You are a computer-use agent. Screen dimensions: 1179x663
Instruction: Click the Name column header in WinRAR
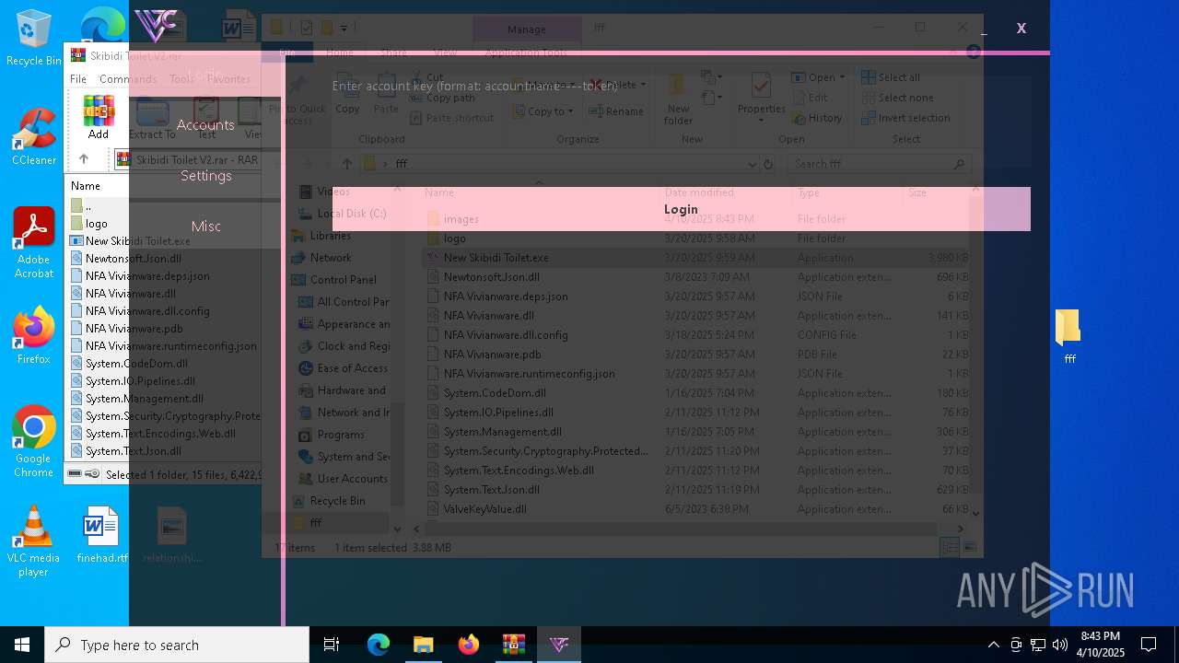[86, 186]
